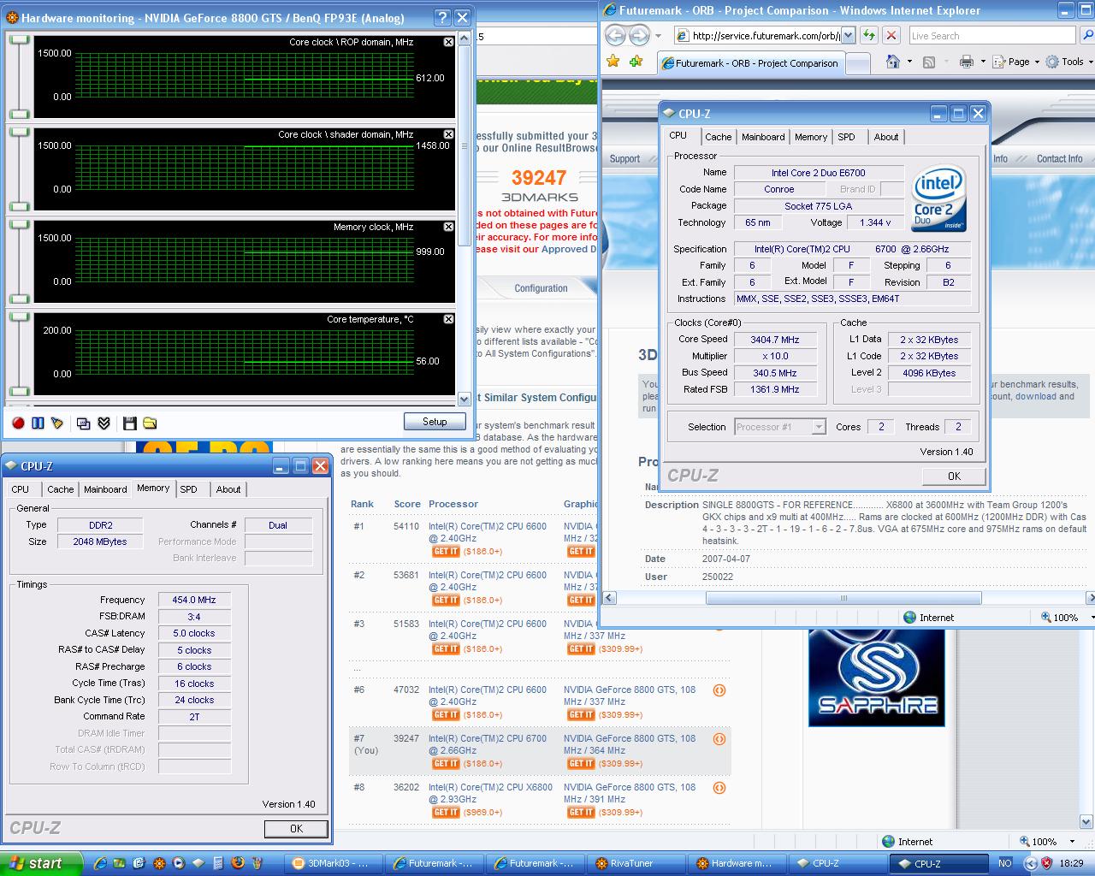Viewport: 1095px width, 876px height.
Task: Open the Tools menu dropdown in IE
Action: [x=1069, y=62]
